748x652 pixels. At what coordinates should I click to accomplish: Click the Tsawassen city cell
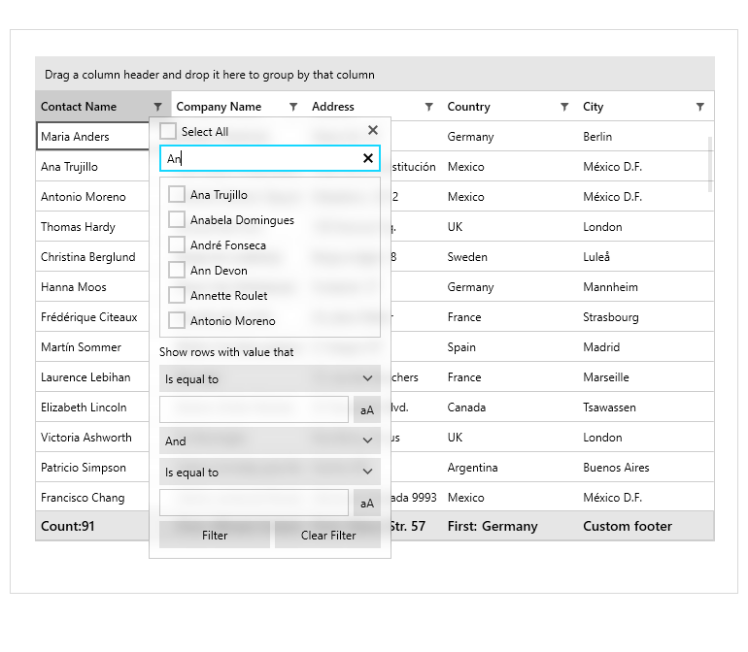(x=645, y=407)
